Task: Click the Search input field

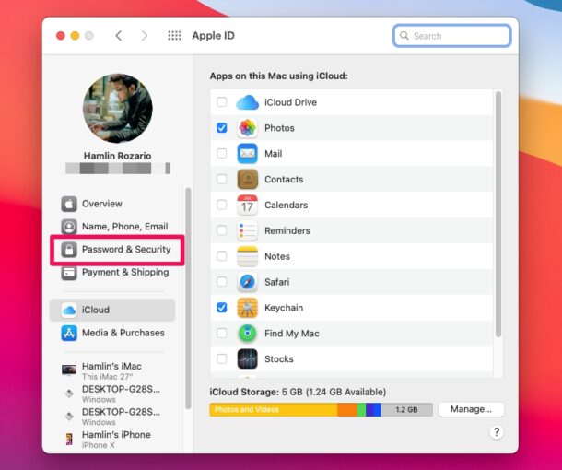Action: click(x=451, y=36)
